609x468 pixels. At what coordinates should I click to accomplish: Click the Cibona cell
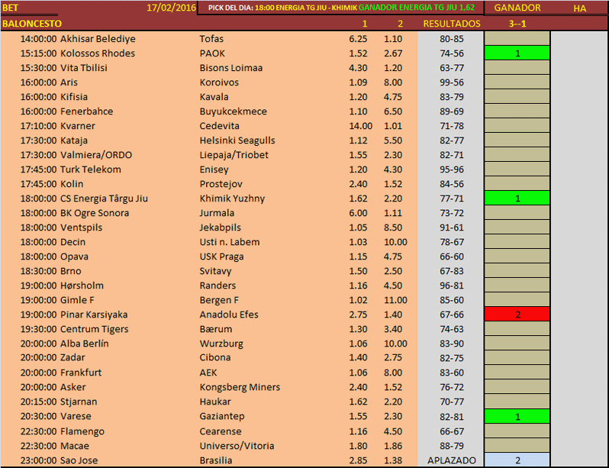[x=214, y=357]
